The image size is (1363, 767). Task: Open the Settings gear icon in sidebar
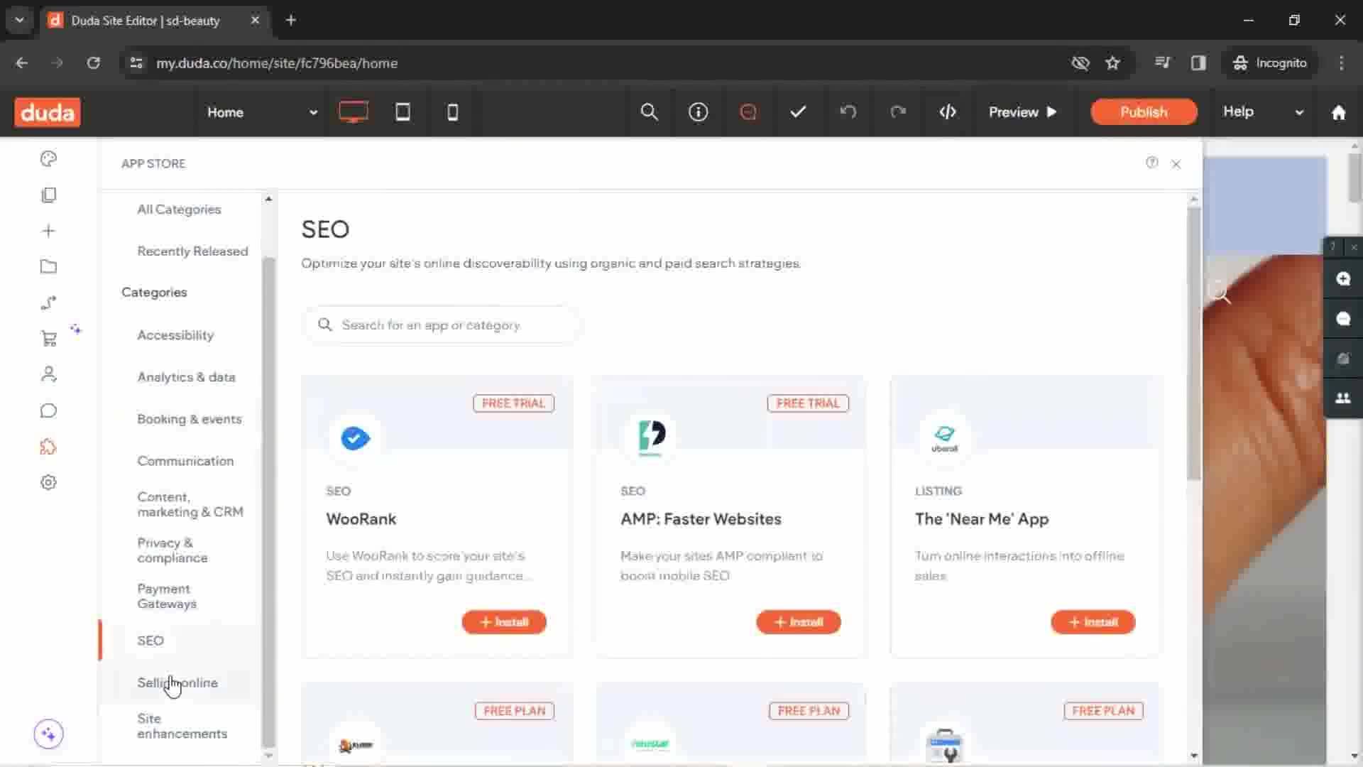pos(48,483)
